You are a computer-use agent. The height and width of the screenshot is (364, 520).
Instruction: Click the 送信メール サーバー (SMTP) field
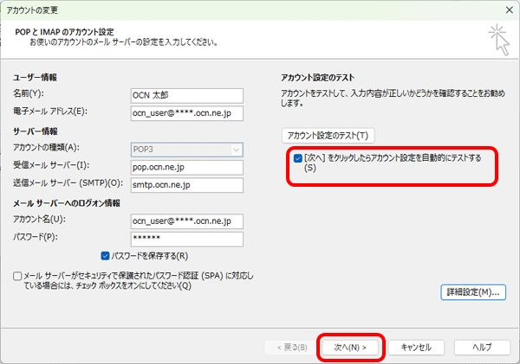(185, 184)
